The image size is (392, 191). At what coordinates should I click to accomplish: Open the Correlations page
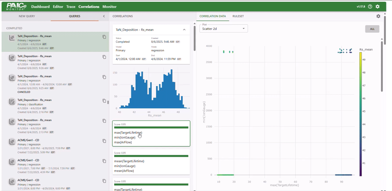coord(89,7)
